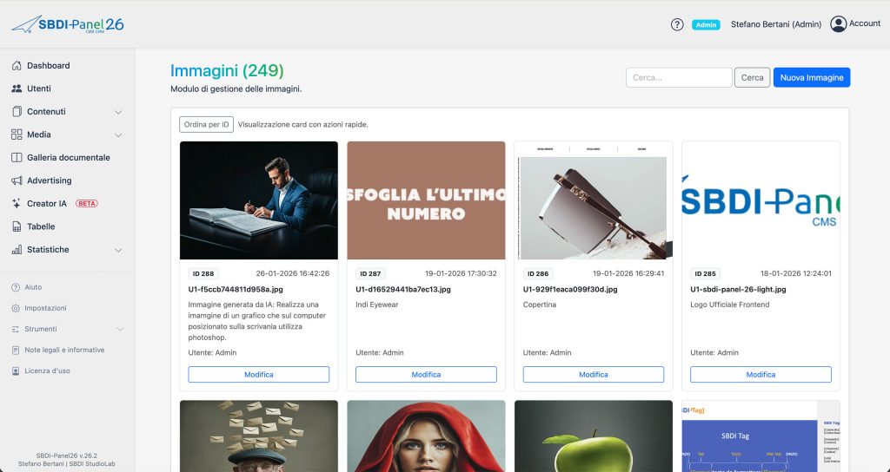Click the Nuova Immagine button
Image resolution: width=890 pixels, height=472 pixels.
[x=811, y=77]
